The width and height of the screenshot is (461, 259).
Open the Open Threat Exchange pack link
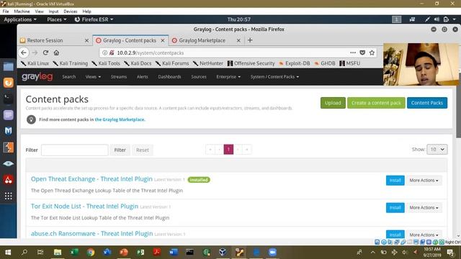click(x=91, y=179)
